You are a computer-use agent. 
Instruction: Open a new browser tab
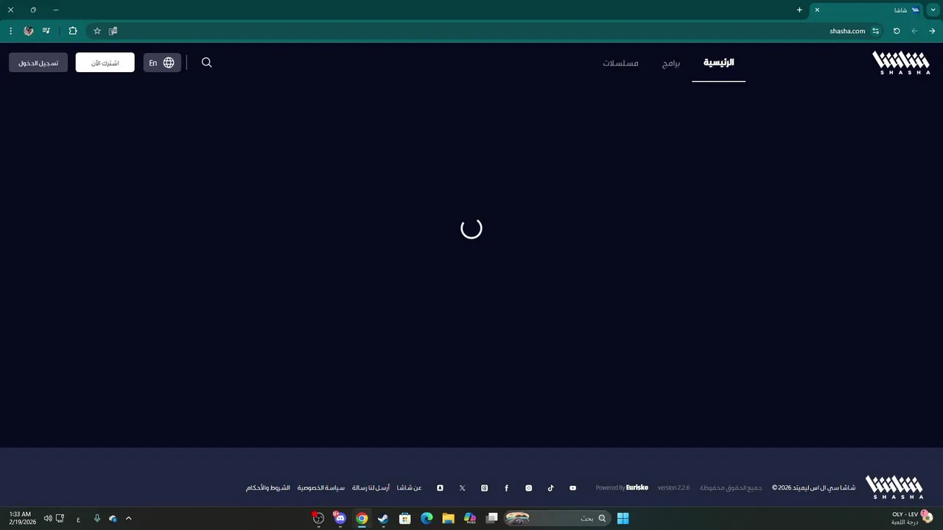point(799,10)
